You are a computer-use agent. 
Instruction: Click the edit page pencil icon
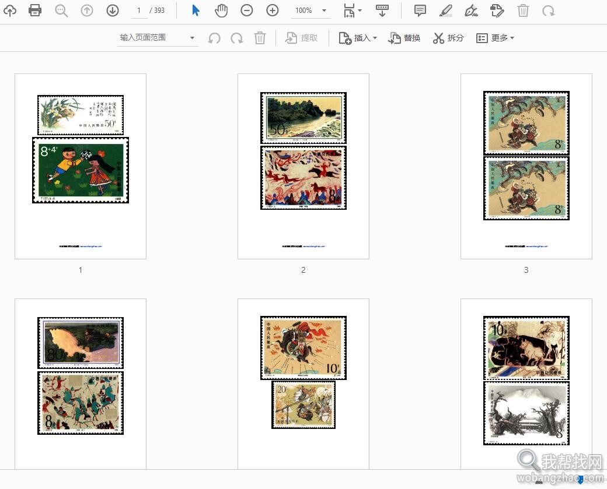coord(497,10)
